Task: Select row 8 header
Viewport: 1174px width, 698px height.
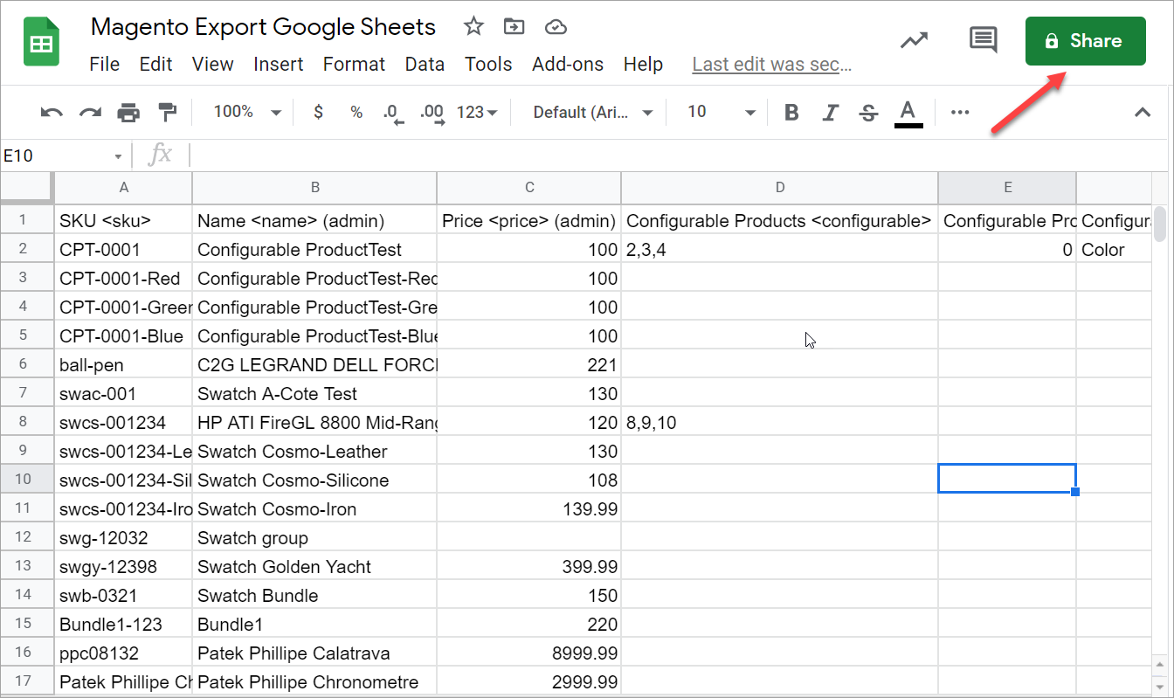Action: (x=26, y=422)
